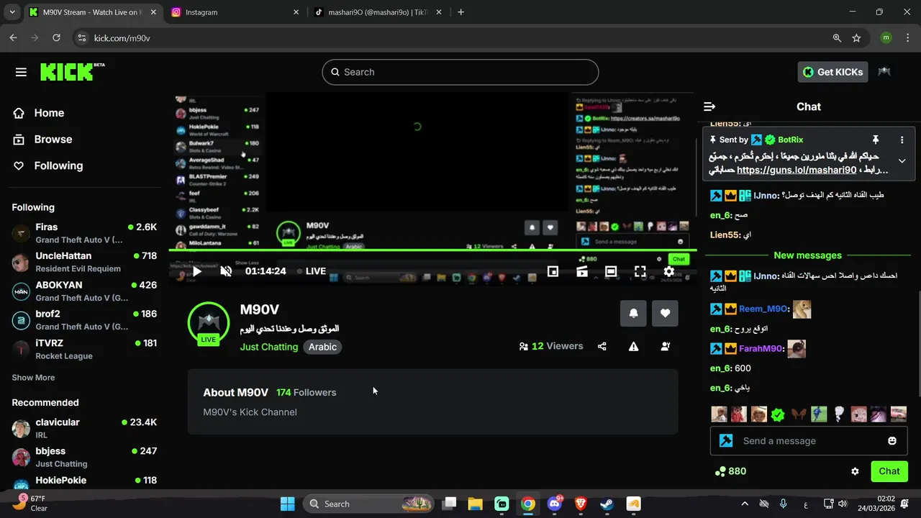Screen dimensions: 921x518
Task: Click the Arabic language tag
Action: click(322, 347)
